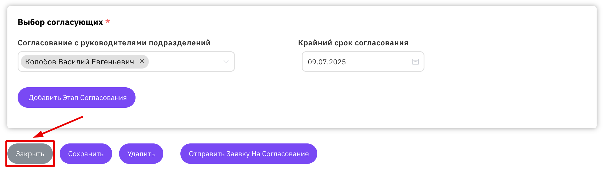Screen dimensions: 604x182
Task: Click the 09.07.2025 date input field
Action: (x=363, y=62)
